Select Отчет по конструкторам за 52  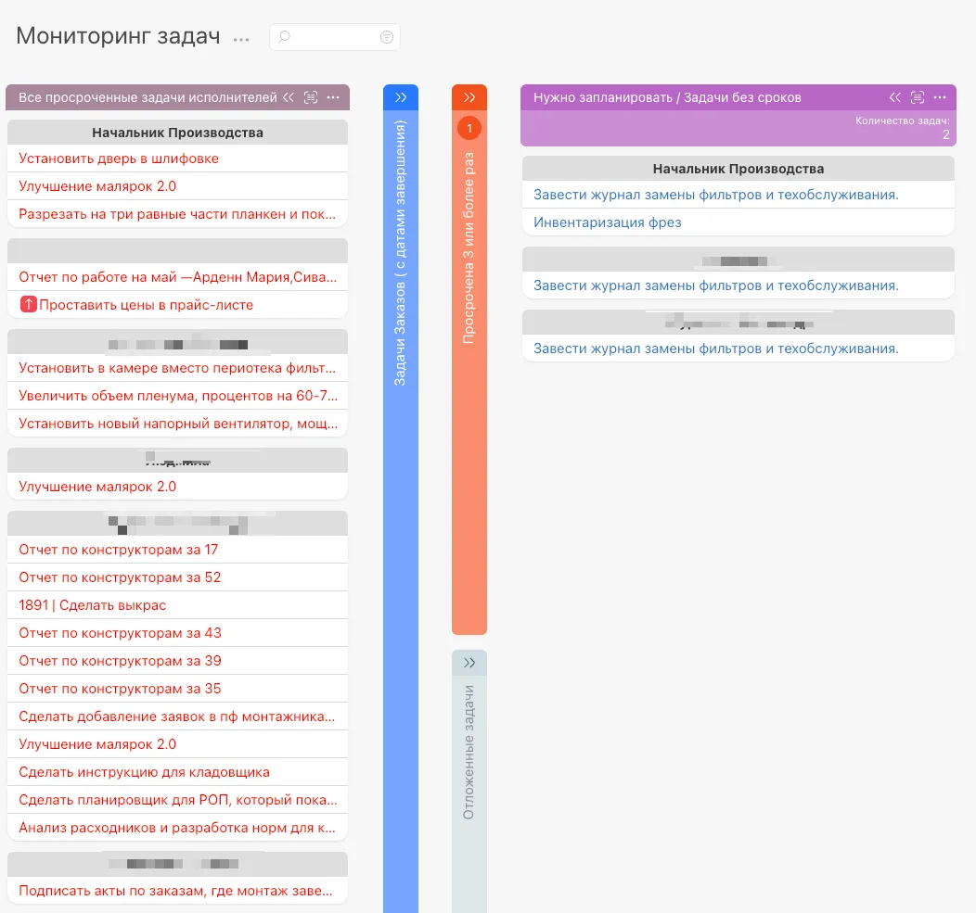(177, 577)
